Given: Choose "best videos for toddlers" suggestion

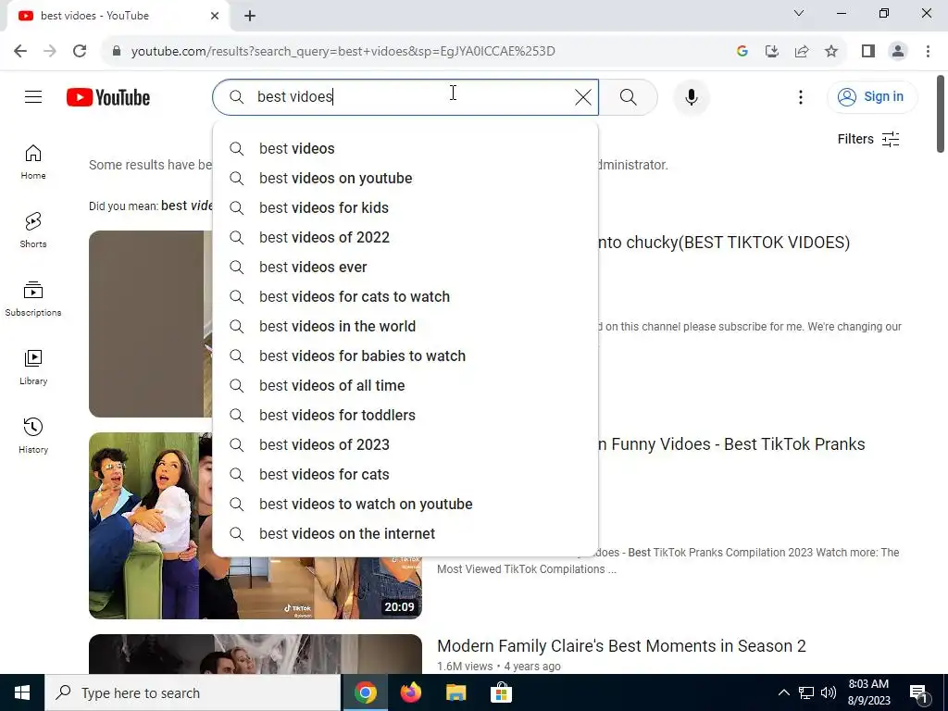Looking at the screenshot, I should tap(405, 416).
